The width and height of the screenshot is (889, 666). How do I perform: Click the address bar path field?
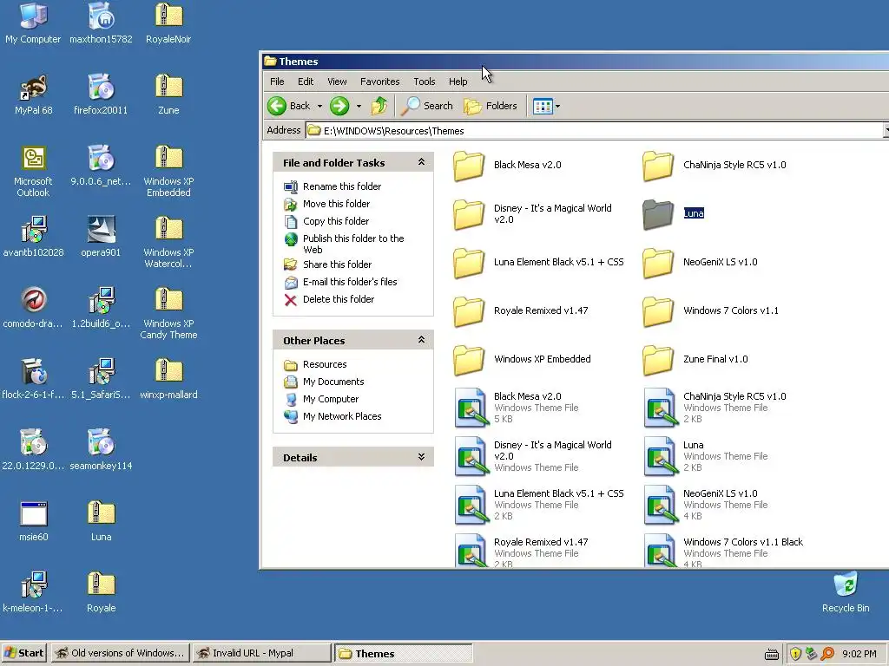pyautogui.click(x=596, y=131)
